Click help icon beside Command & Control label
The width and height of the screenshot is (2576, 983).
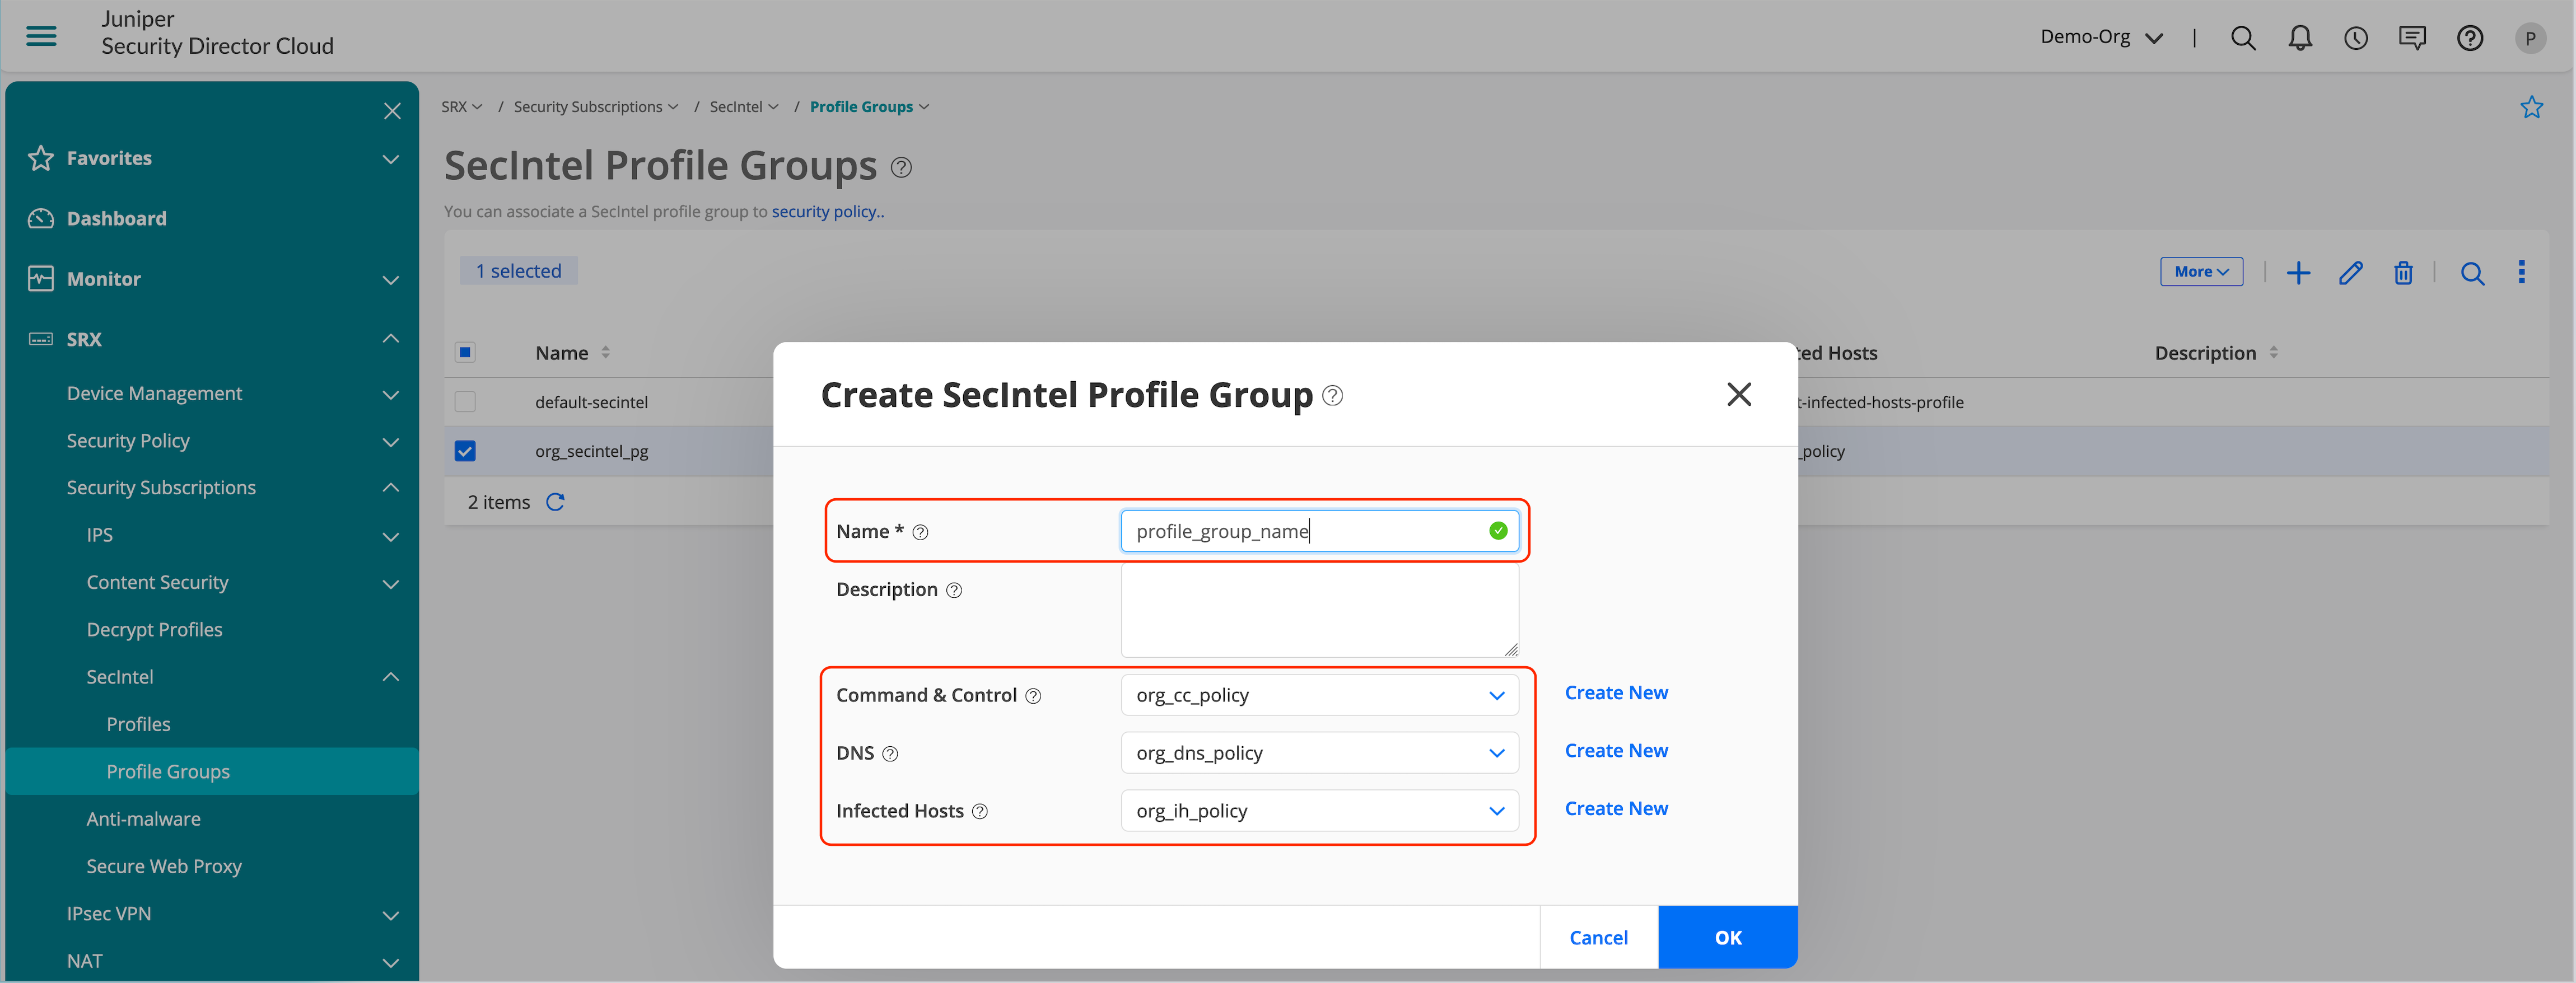coord(1033,696)
